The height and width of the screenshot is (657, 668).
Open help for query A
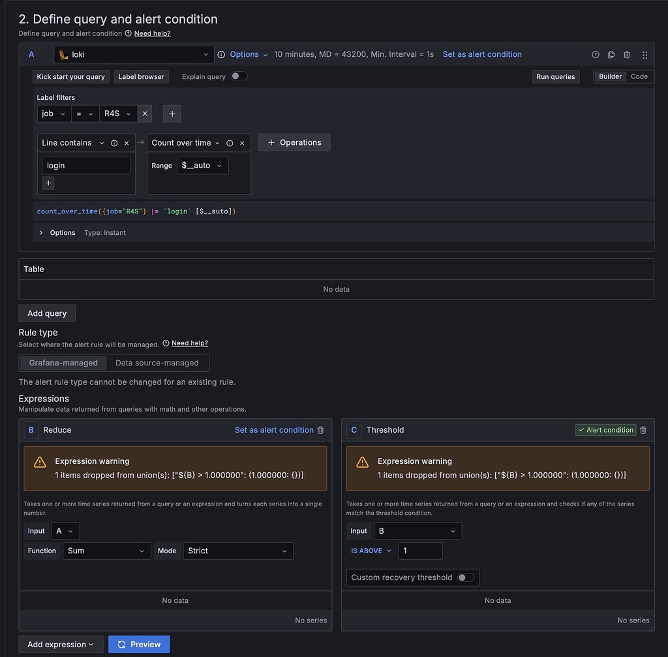tap(596, 55)
